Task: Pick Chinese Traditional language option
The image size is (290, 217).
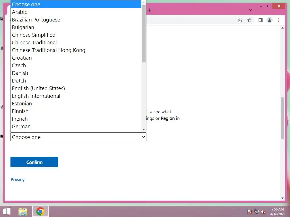Action: click(x=76, y=42)
